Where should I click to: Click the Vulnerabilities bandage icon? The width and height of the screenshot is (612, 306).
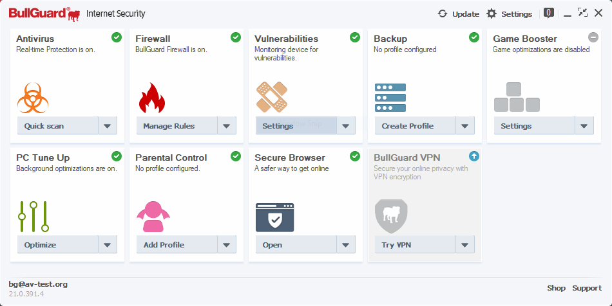click(x=271, y=97)
